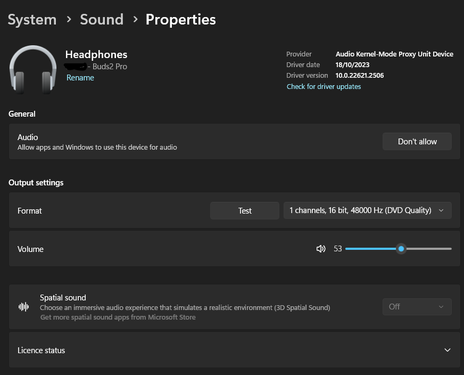Test the output format with Test button

point(245,210)
